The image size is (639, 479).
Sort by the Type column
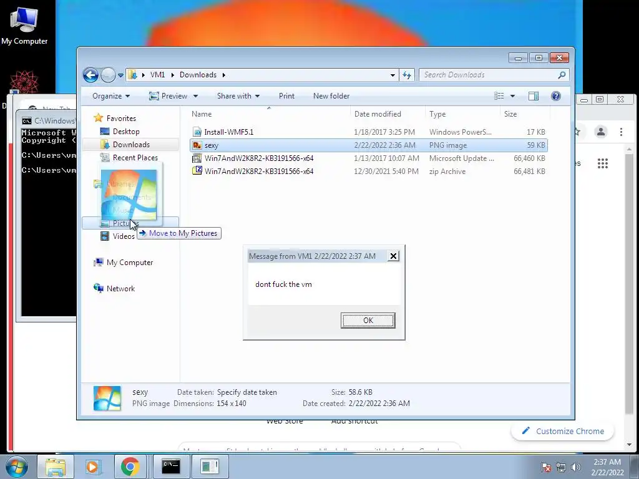point(462,114)
